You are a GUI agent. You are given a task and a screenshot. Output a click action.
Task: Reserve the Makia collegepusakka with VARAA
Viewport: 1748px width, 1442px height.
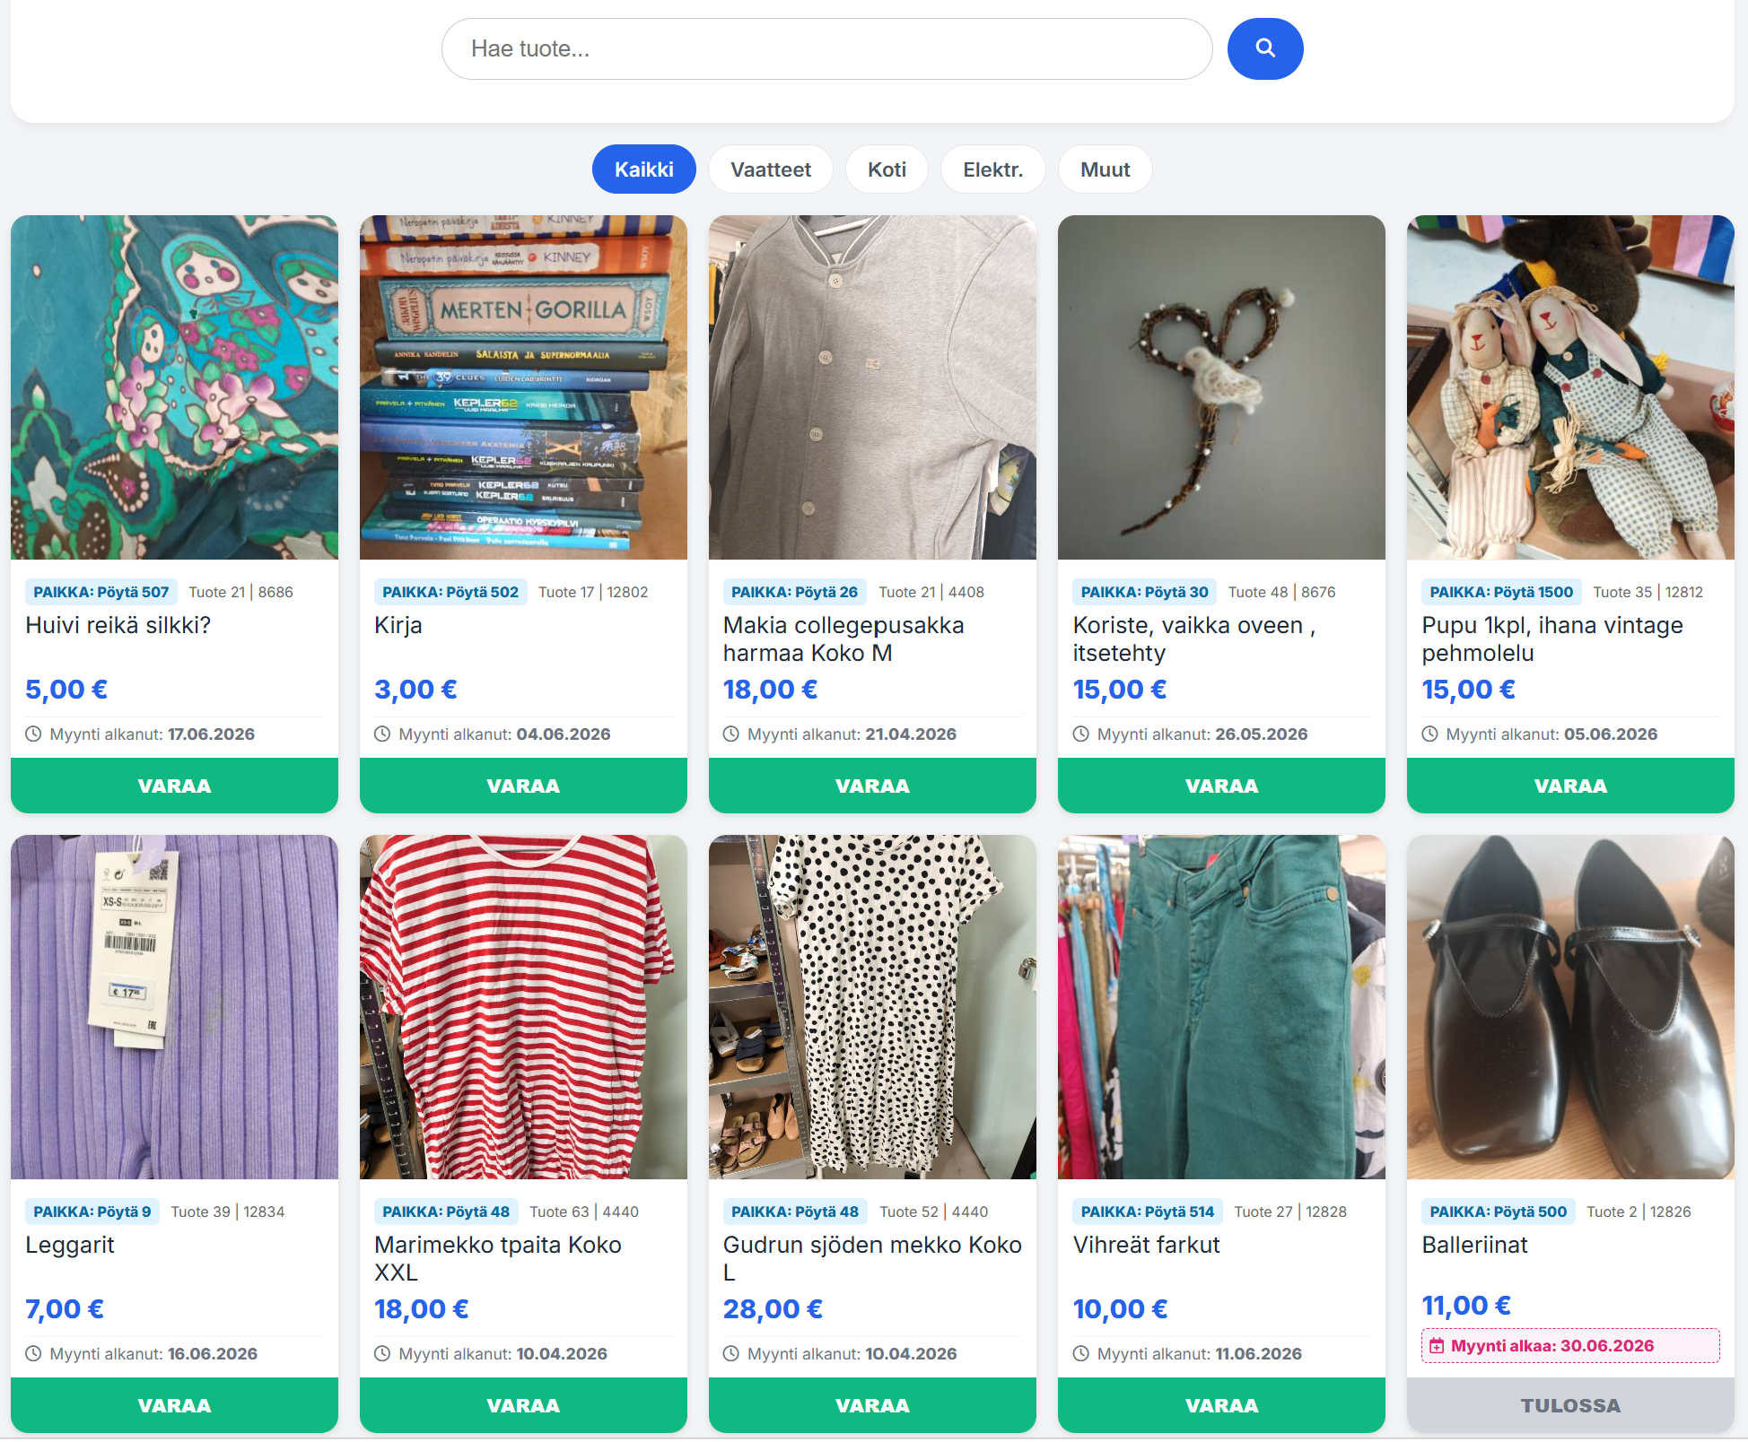pyautogui.click(x=872, y=786)
